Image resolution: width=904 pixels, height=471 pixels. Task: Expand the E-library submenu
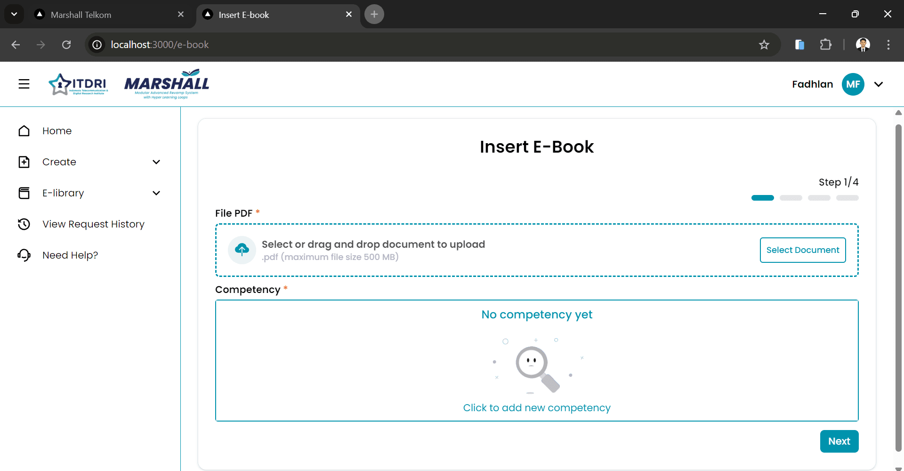coord(156,193)
